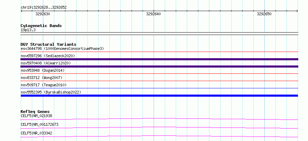This screenshot has width=308, height=141.
Task: Select the DGV Structural Variants track title
Action: pos(48,44)
